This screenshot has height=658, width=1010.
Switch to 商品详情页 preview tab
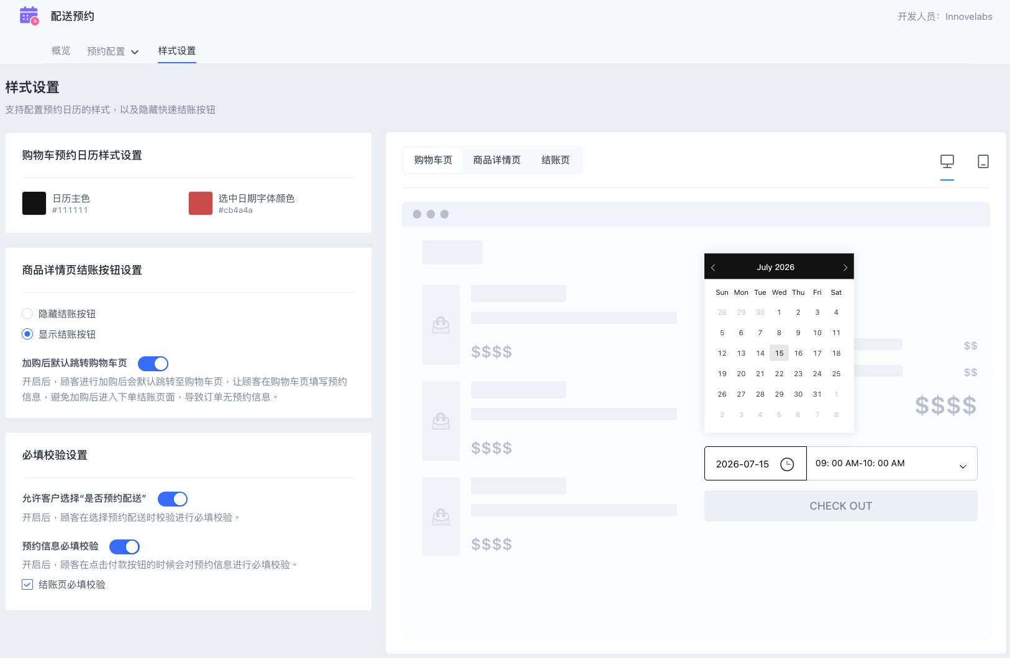[x=497, y=160]
